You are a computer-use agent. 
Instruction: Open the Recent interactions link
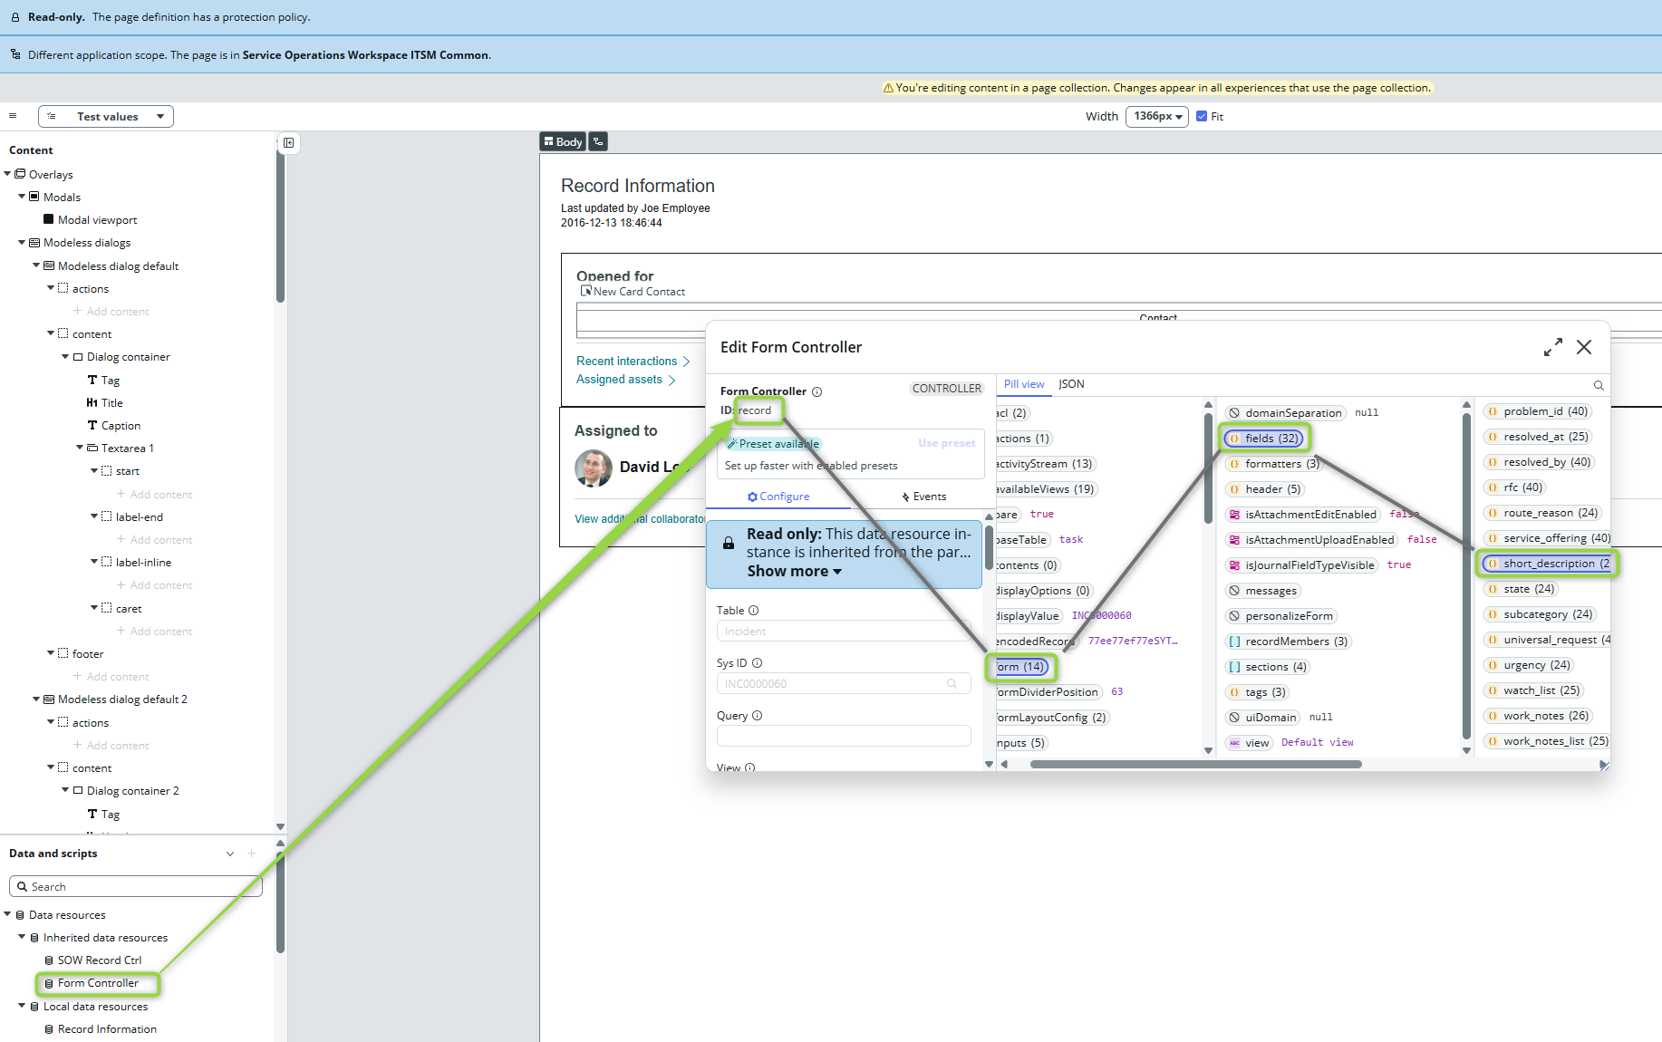pos(627,362)
